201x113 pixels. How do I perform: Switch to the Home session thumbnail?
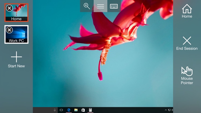pos(16,13)
